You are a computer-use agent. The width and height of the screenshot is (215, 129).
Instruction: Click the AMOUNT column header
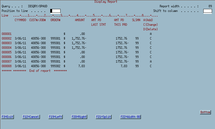(80, 20)
